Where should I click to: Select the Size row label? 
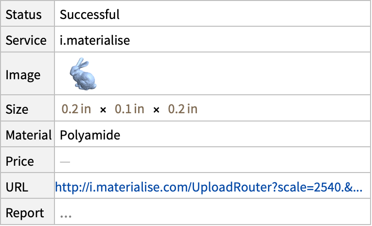pos(17,109)
